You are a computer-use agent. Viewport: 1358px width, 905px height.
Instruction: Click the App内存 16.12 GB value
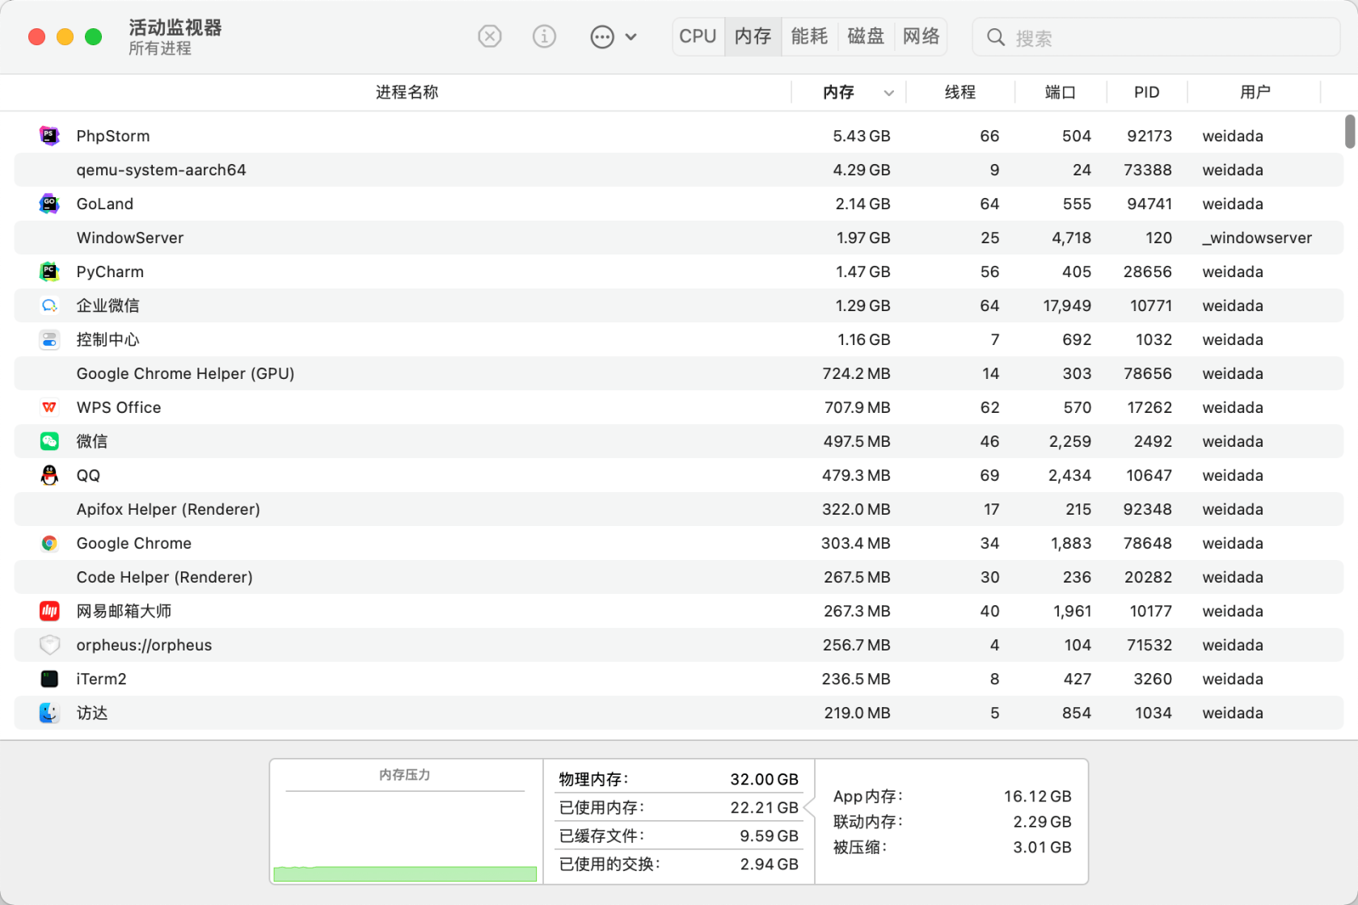point(1037,796)
